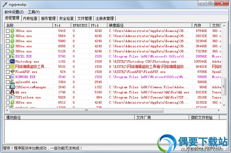This screenshot has height=153, width=231.
Task: Click the FlashFXP.exe path D:\BJXTRJ\FlashFXP
Action: tap(137, 72)
